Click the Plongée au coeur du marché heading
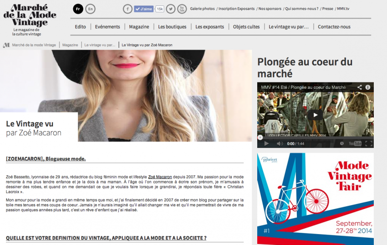 [305, 67]
